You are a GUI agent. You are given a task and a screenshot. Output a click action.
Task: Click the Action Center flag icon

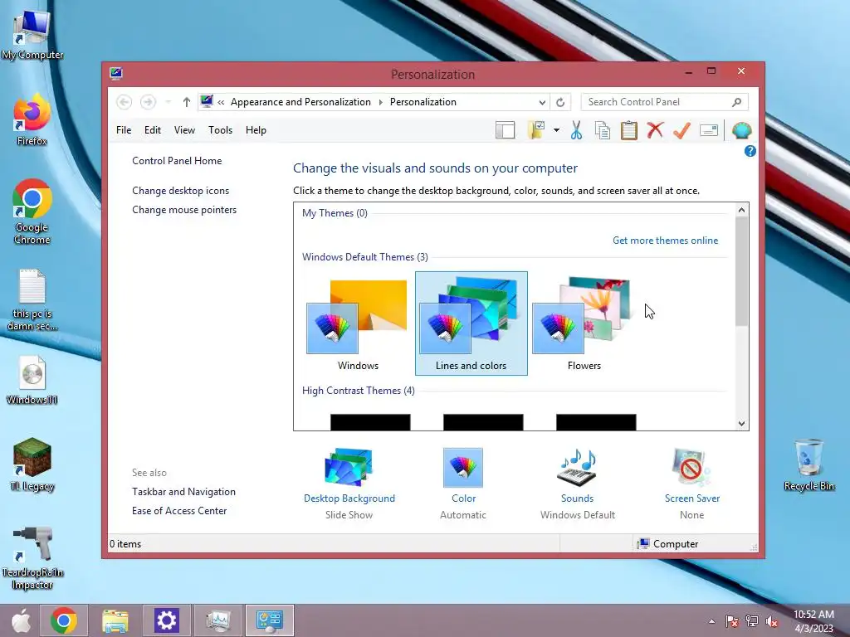[732, 621]
